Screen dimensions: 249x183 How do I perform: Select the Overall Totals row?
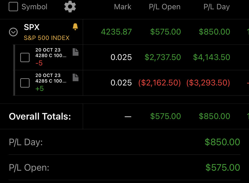tap(125, 116)
